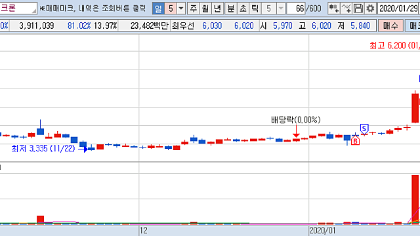The image size is (420, 236).
Task: Click the 23,482백만 trade amount
Action: [149, 26]
